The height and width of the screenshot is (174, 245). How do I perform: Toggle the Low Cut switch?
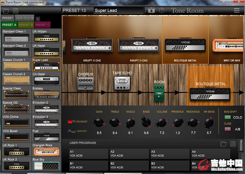tap(72, 131)
